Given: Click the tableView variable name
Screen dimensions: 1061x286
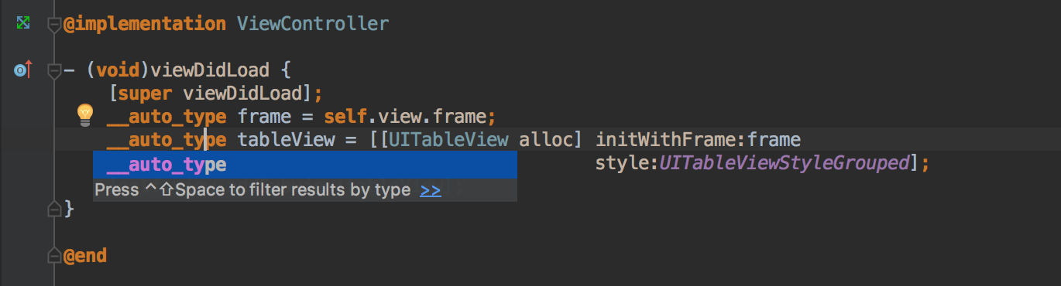Looking at the screenshot, I should 286,140.
